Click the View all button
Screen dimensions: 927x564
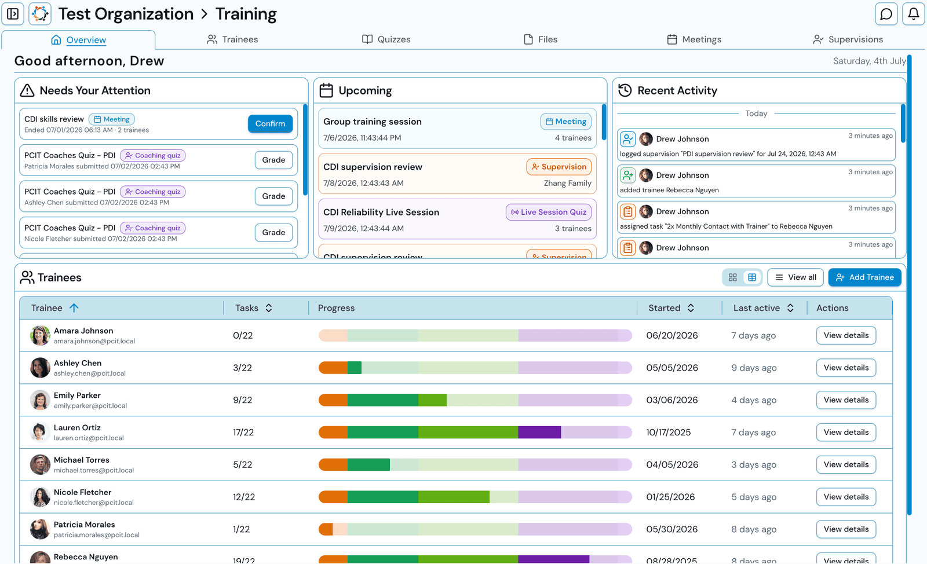(796, 277)
